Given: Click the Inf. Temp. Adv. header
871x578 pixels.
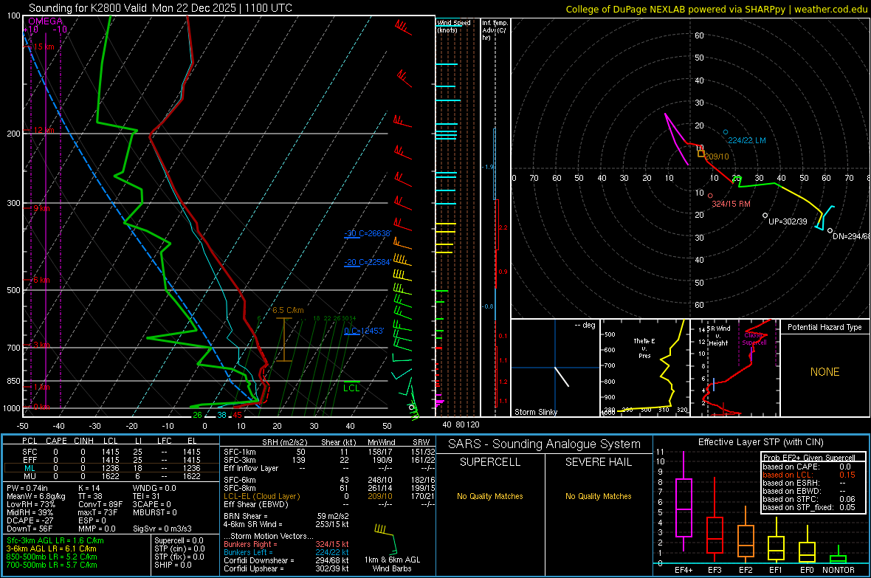Looking at the screenshot, I should pyautogui.click(x=495, y=30).
